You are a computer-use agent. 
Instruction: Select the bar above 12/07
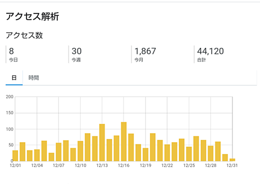59,152
